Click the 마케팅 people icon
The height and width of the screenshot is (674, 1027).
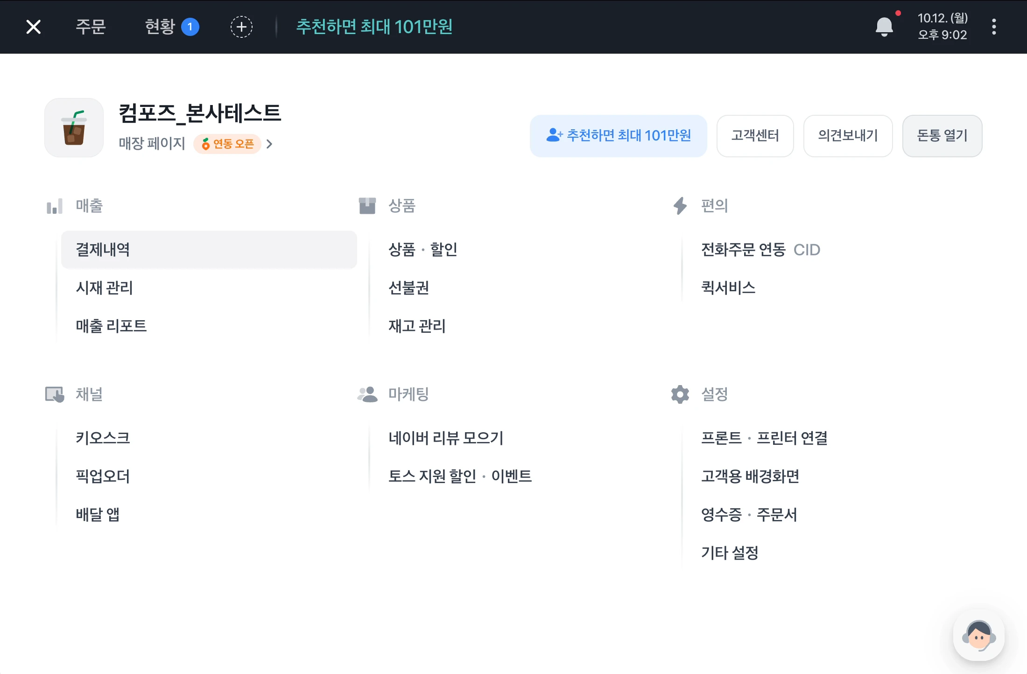point(367,394)
